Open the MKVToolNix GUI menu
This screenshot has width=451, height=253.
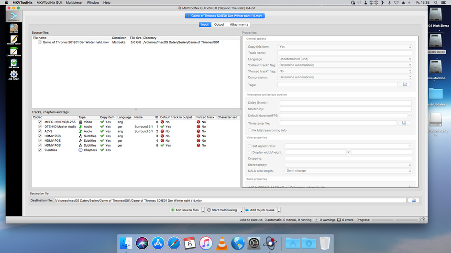click(49, 2)
